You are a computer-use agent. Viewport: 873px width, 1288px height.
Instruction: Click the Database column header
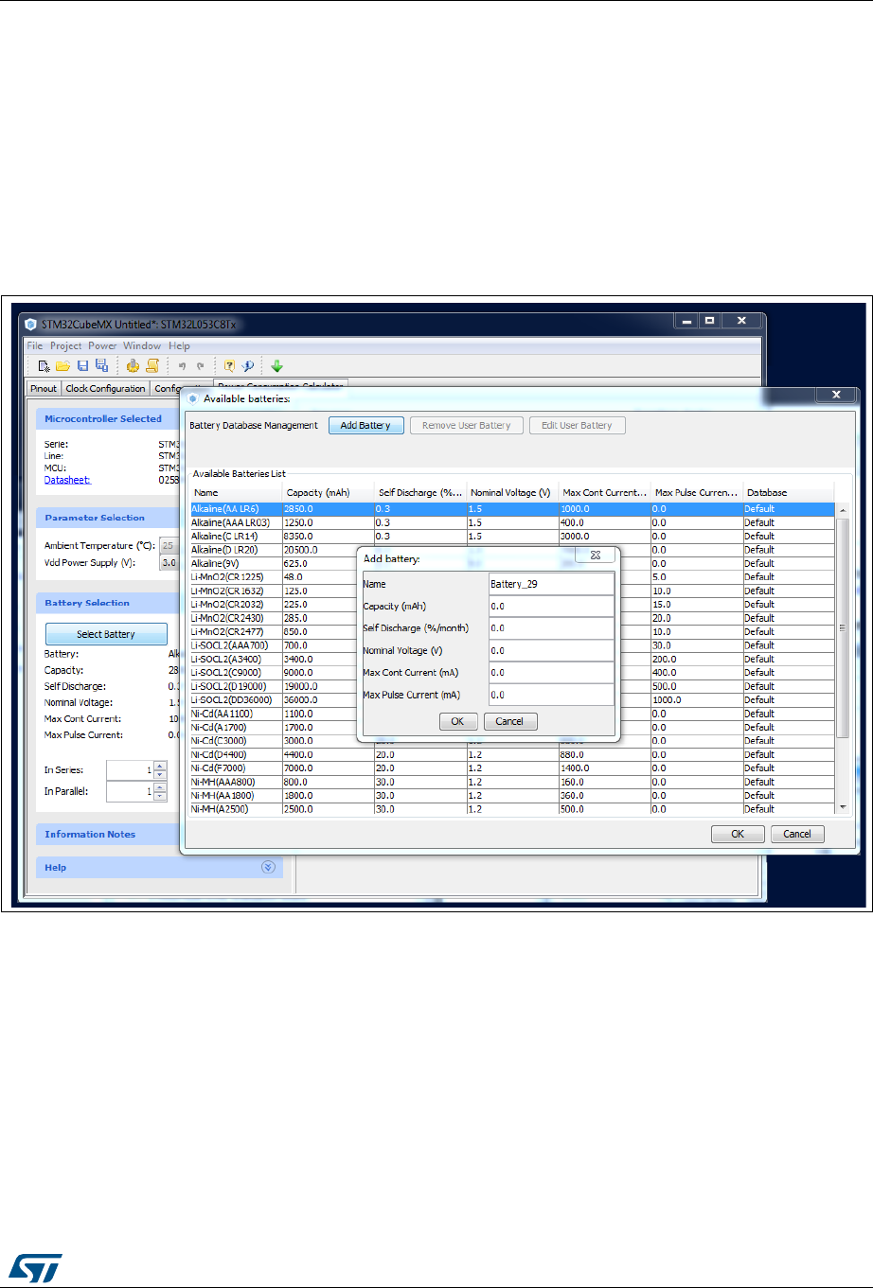coord(790,492)
